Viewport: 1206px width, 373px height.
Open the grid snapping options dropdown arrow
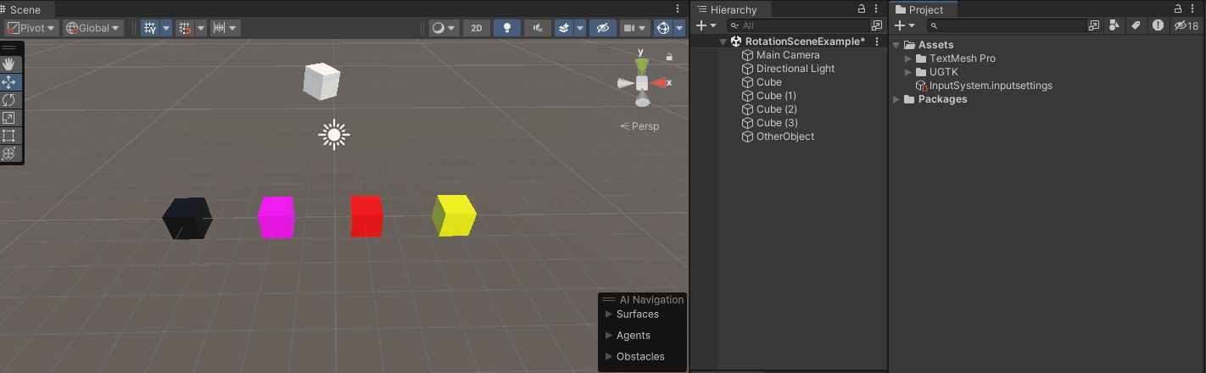201,28
